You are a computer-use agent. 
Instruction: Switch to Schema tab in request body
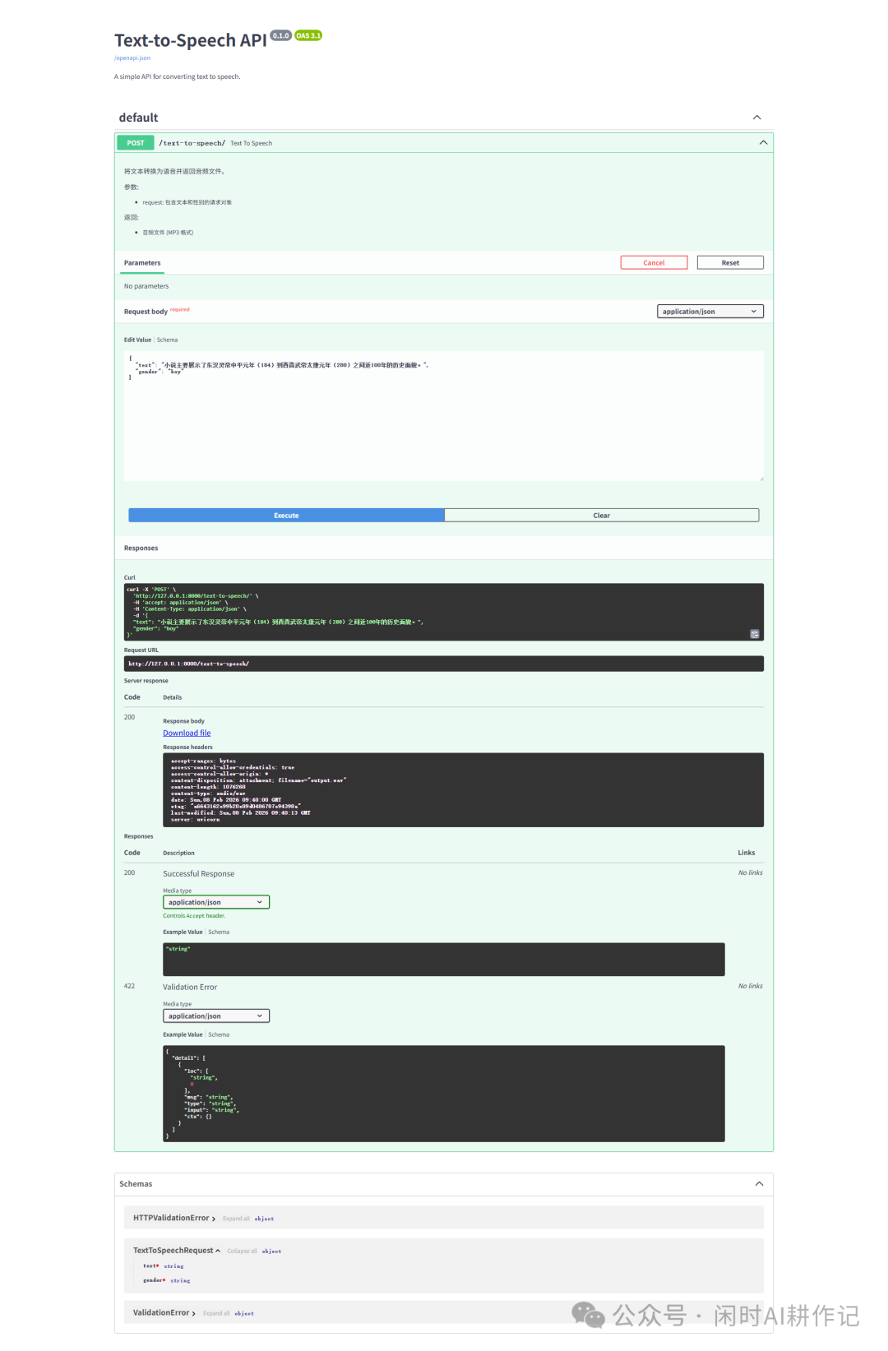167,340
